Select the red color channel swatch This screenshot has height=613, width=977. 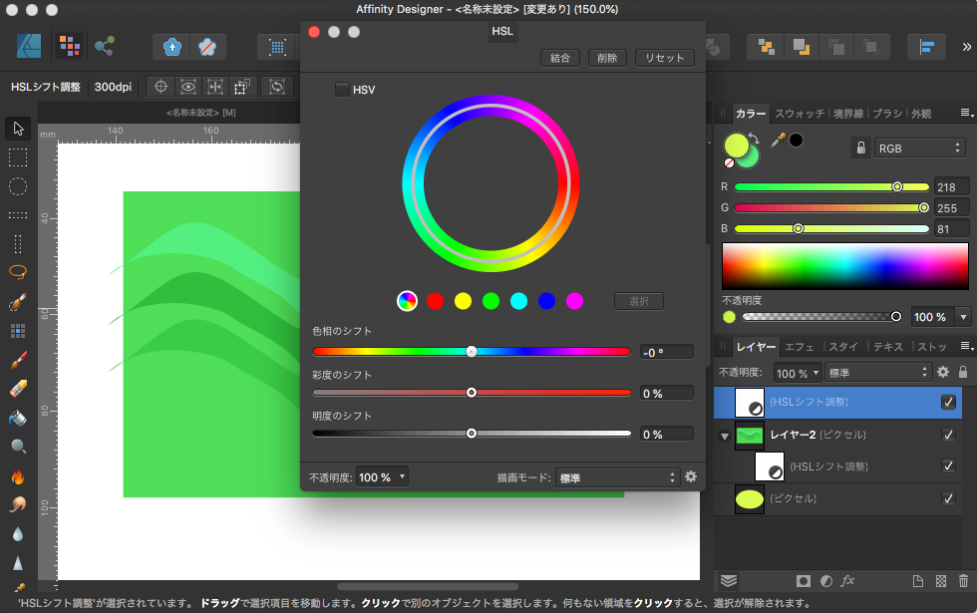click(x=435, y=301)
